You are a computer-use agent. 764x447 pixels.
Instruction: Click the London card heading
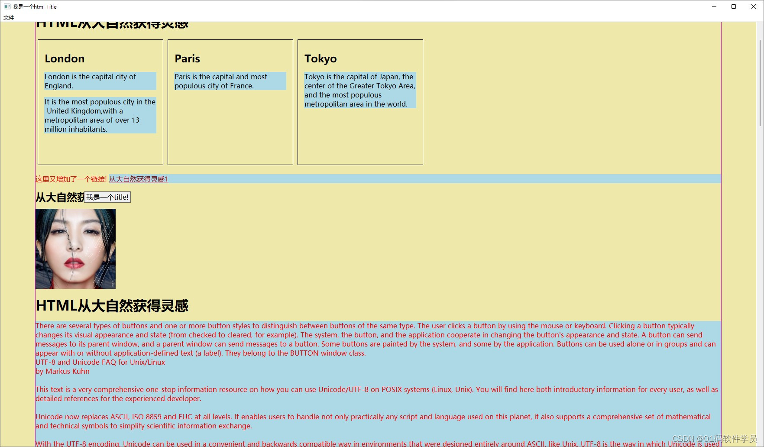coord(65,58)
